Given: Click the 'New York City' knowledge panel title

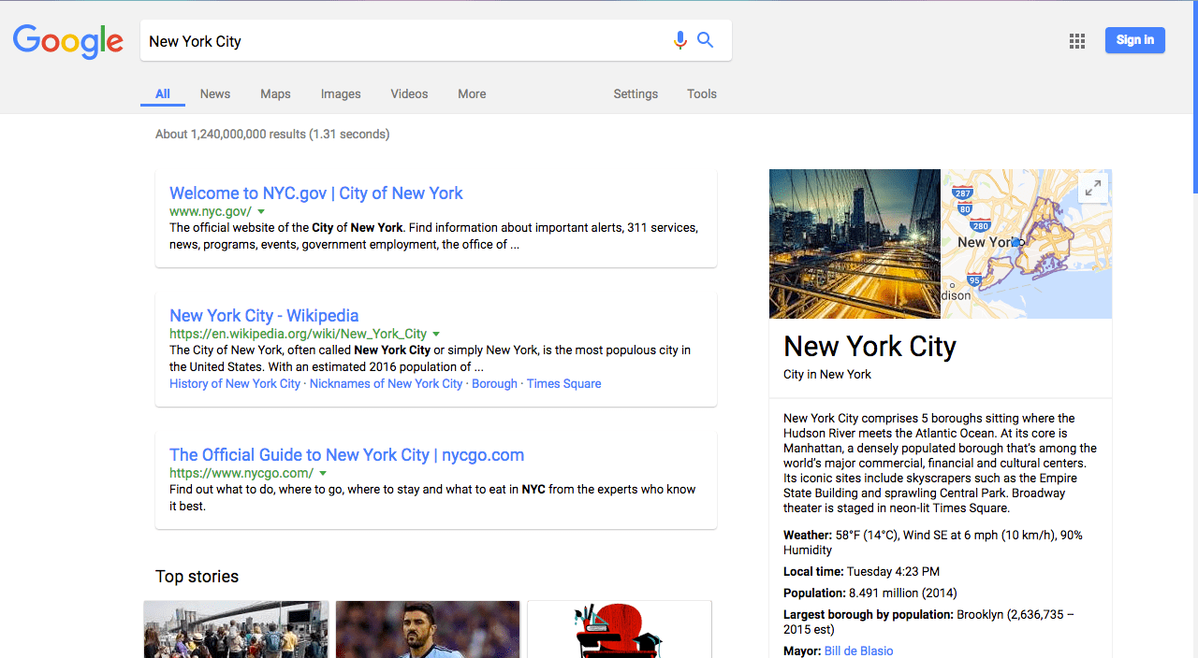Looking at the screenshot, I should [869, 347].
